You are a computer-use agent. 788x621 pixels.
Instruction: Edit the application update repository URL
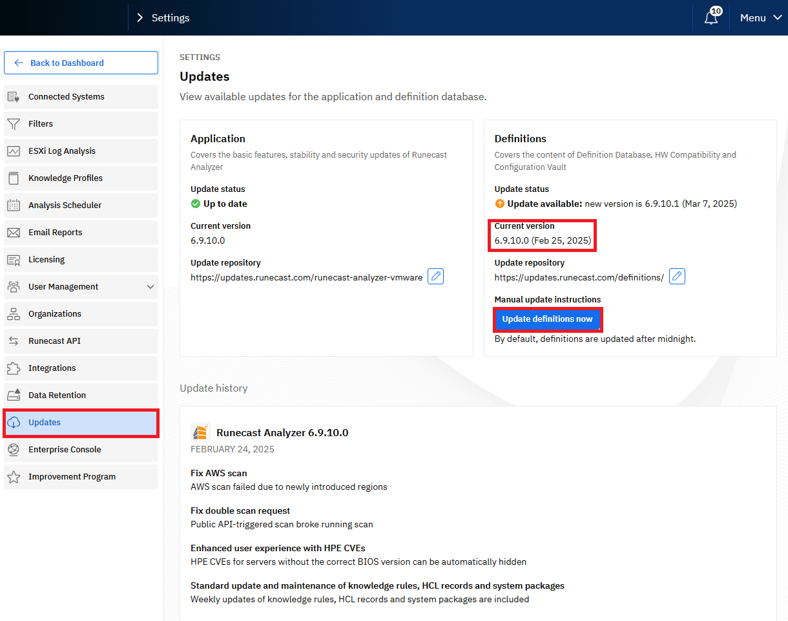(435, 276)
